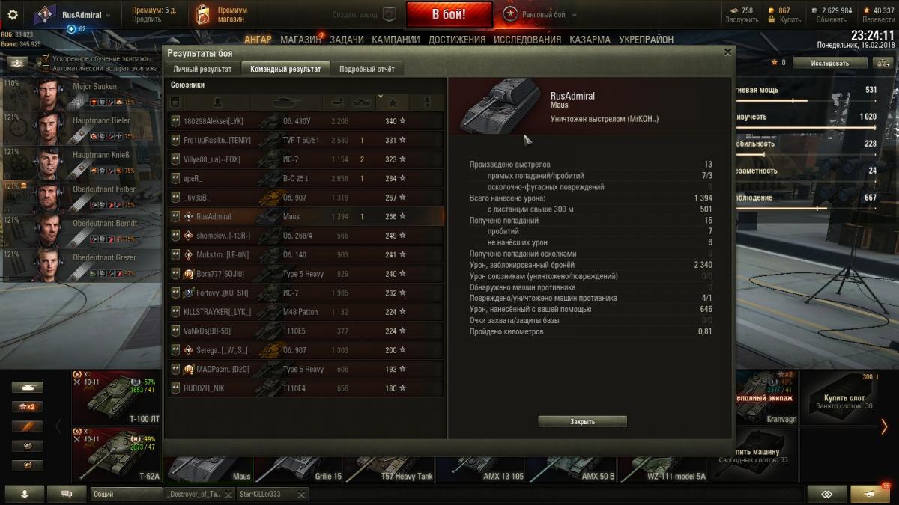Enable Автоматический возврат экипажа checkbox
The width and height of the screenshot is (899, 505).
click(x=46, y=67)
